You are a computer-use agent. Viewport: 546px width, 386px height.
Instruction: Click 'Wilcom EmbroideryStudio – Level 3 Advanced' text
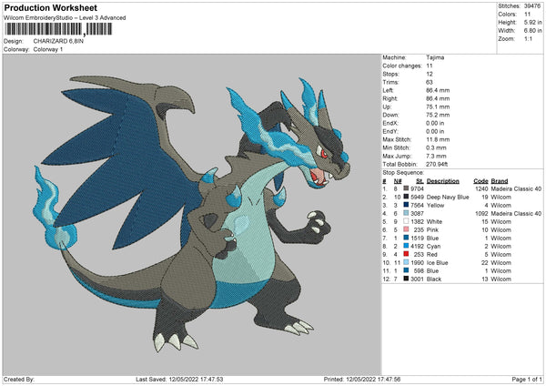click(65, 18)
